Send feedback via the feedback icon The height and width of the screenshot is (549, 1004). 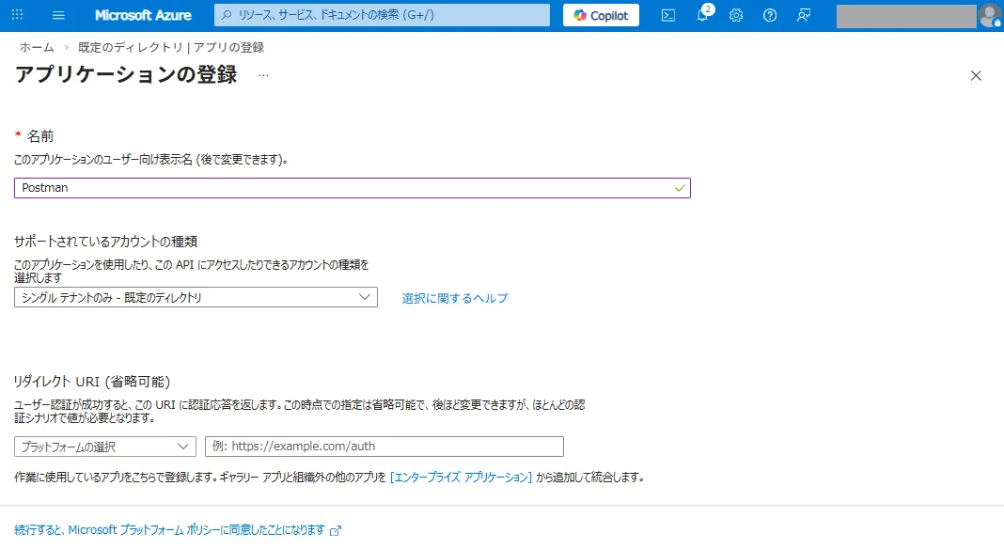click(802, 14)
